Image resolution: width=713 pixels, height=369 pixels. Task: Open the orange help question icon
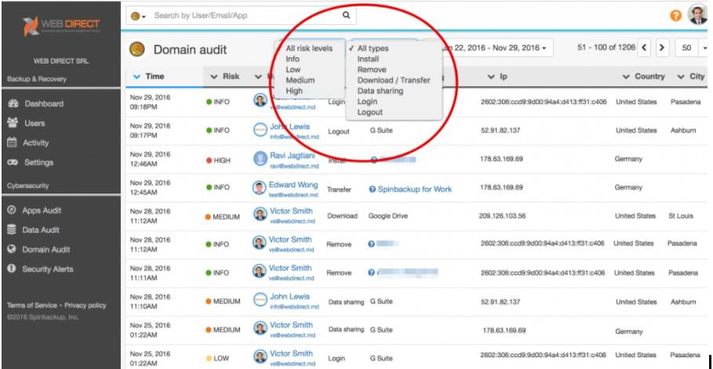[676, 16]
